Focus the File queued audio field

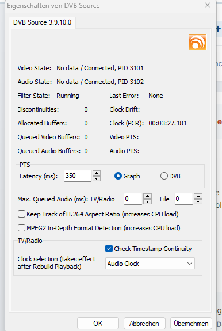click(183, 199)
